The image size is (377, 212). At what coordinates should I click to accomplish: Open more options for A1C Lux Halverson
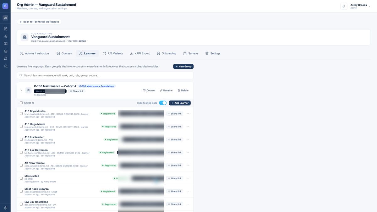[x=188, y=152]
